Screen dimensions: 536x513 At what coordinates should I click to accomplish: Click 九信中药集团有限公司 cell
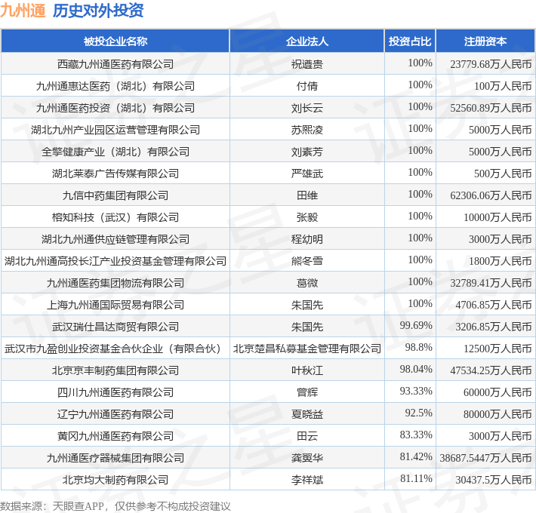point(116,195)
